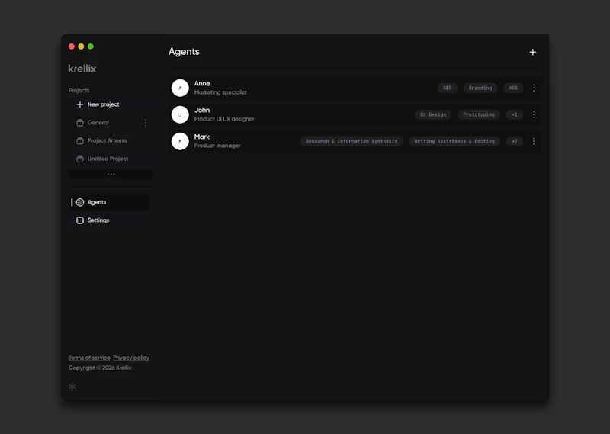Click the Product manager subtitle
This screenshot has width=610, height=434.
tap(217, 146)
